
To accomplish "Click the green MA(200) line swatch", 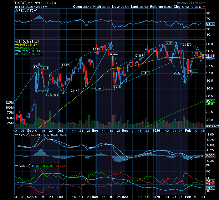I will click(x=17, y=48).
